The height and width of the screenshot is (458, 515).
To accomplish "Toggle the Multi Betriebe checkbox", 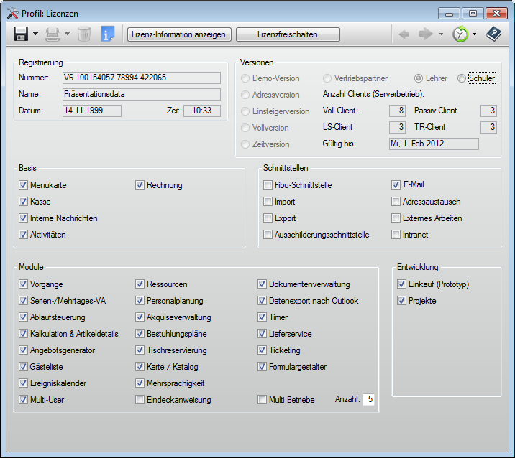I will [263, 400].
